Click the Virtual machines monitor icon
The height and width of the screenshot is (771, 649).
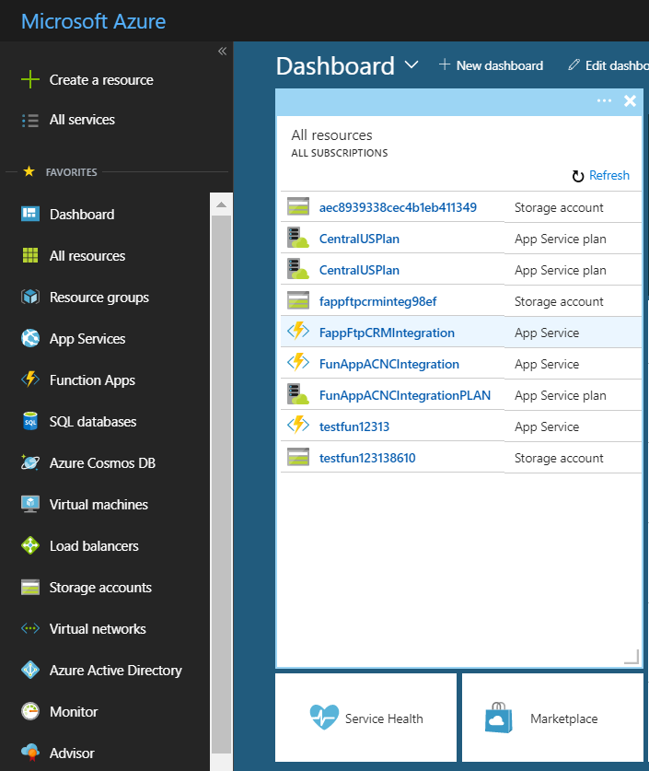tap(30, 504)
